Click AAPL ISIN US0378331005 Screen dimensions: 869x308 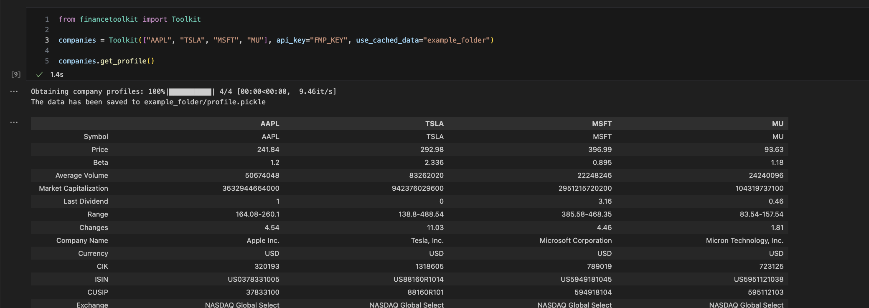(x=254, y=279)
